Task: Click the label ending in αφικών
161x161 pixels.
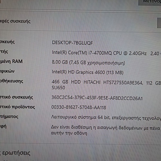Action: (x=7, y=71)
